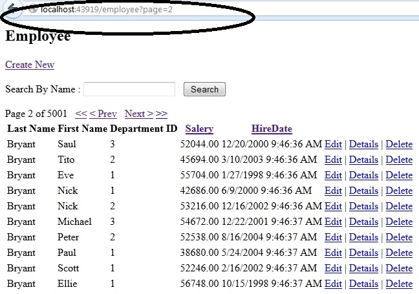The width and height of the screenshot is (419, 294).
Task: Click the first name cell 'Scott'
Action: pos(69,268)
